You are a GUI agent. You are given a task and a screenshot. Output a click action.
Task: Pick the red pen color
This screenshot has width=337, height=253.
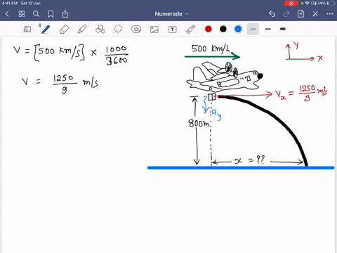(209, 29)
